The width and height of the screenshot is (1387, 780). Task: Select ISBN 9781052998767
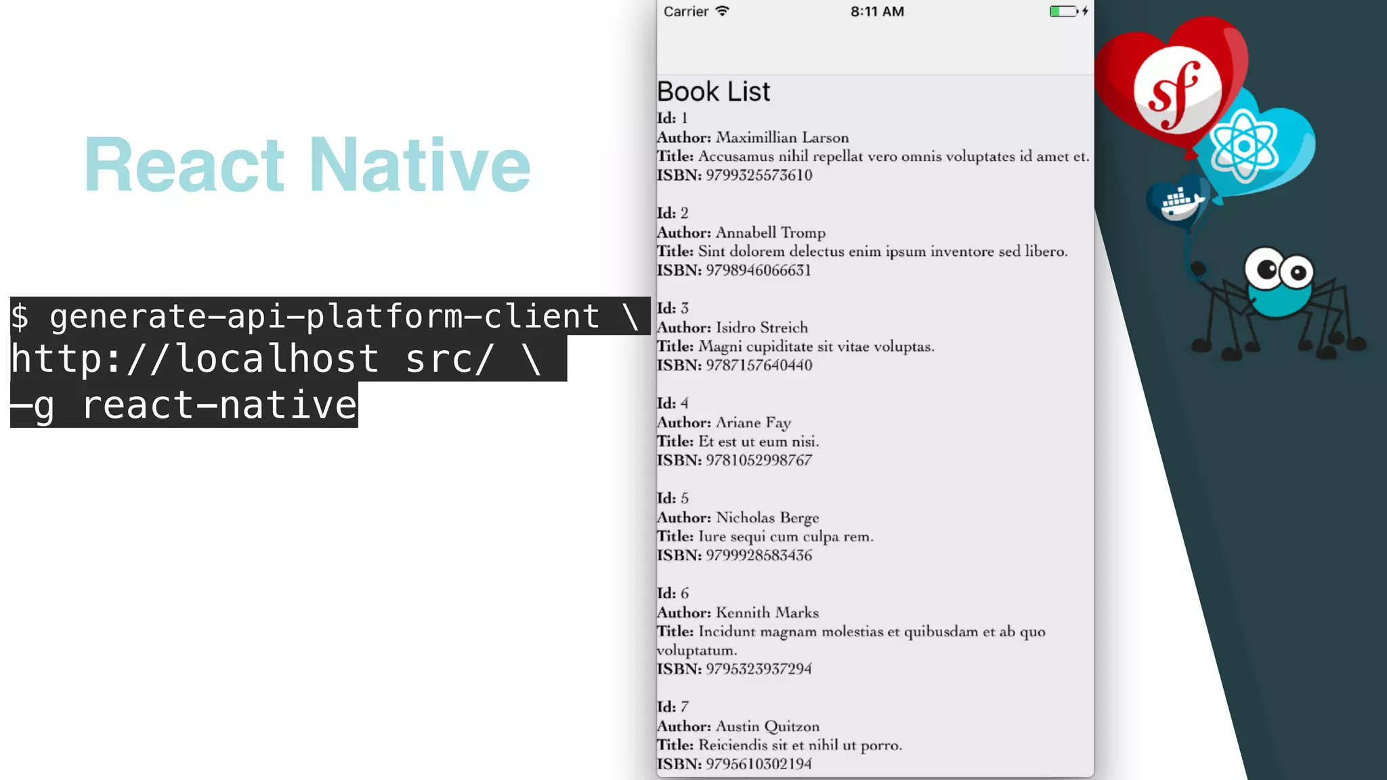[x=734, y=460]
